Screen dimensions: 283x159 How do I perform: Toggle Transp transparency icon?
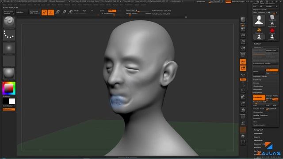[243, 123]
